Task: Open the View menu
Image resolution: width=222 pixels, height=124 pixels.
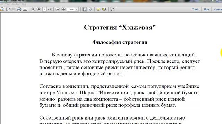Action: click(7, 4)
